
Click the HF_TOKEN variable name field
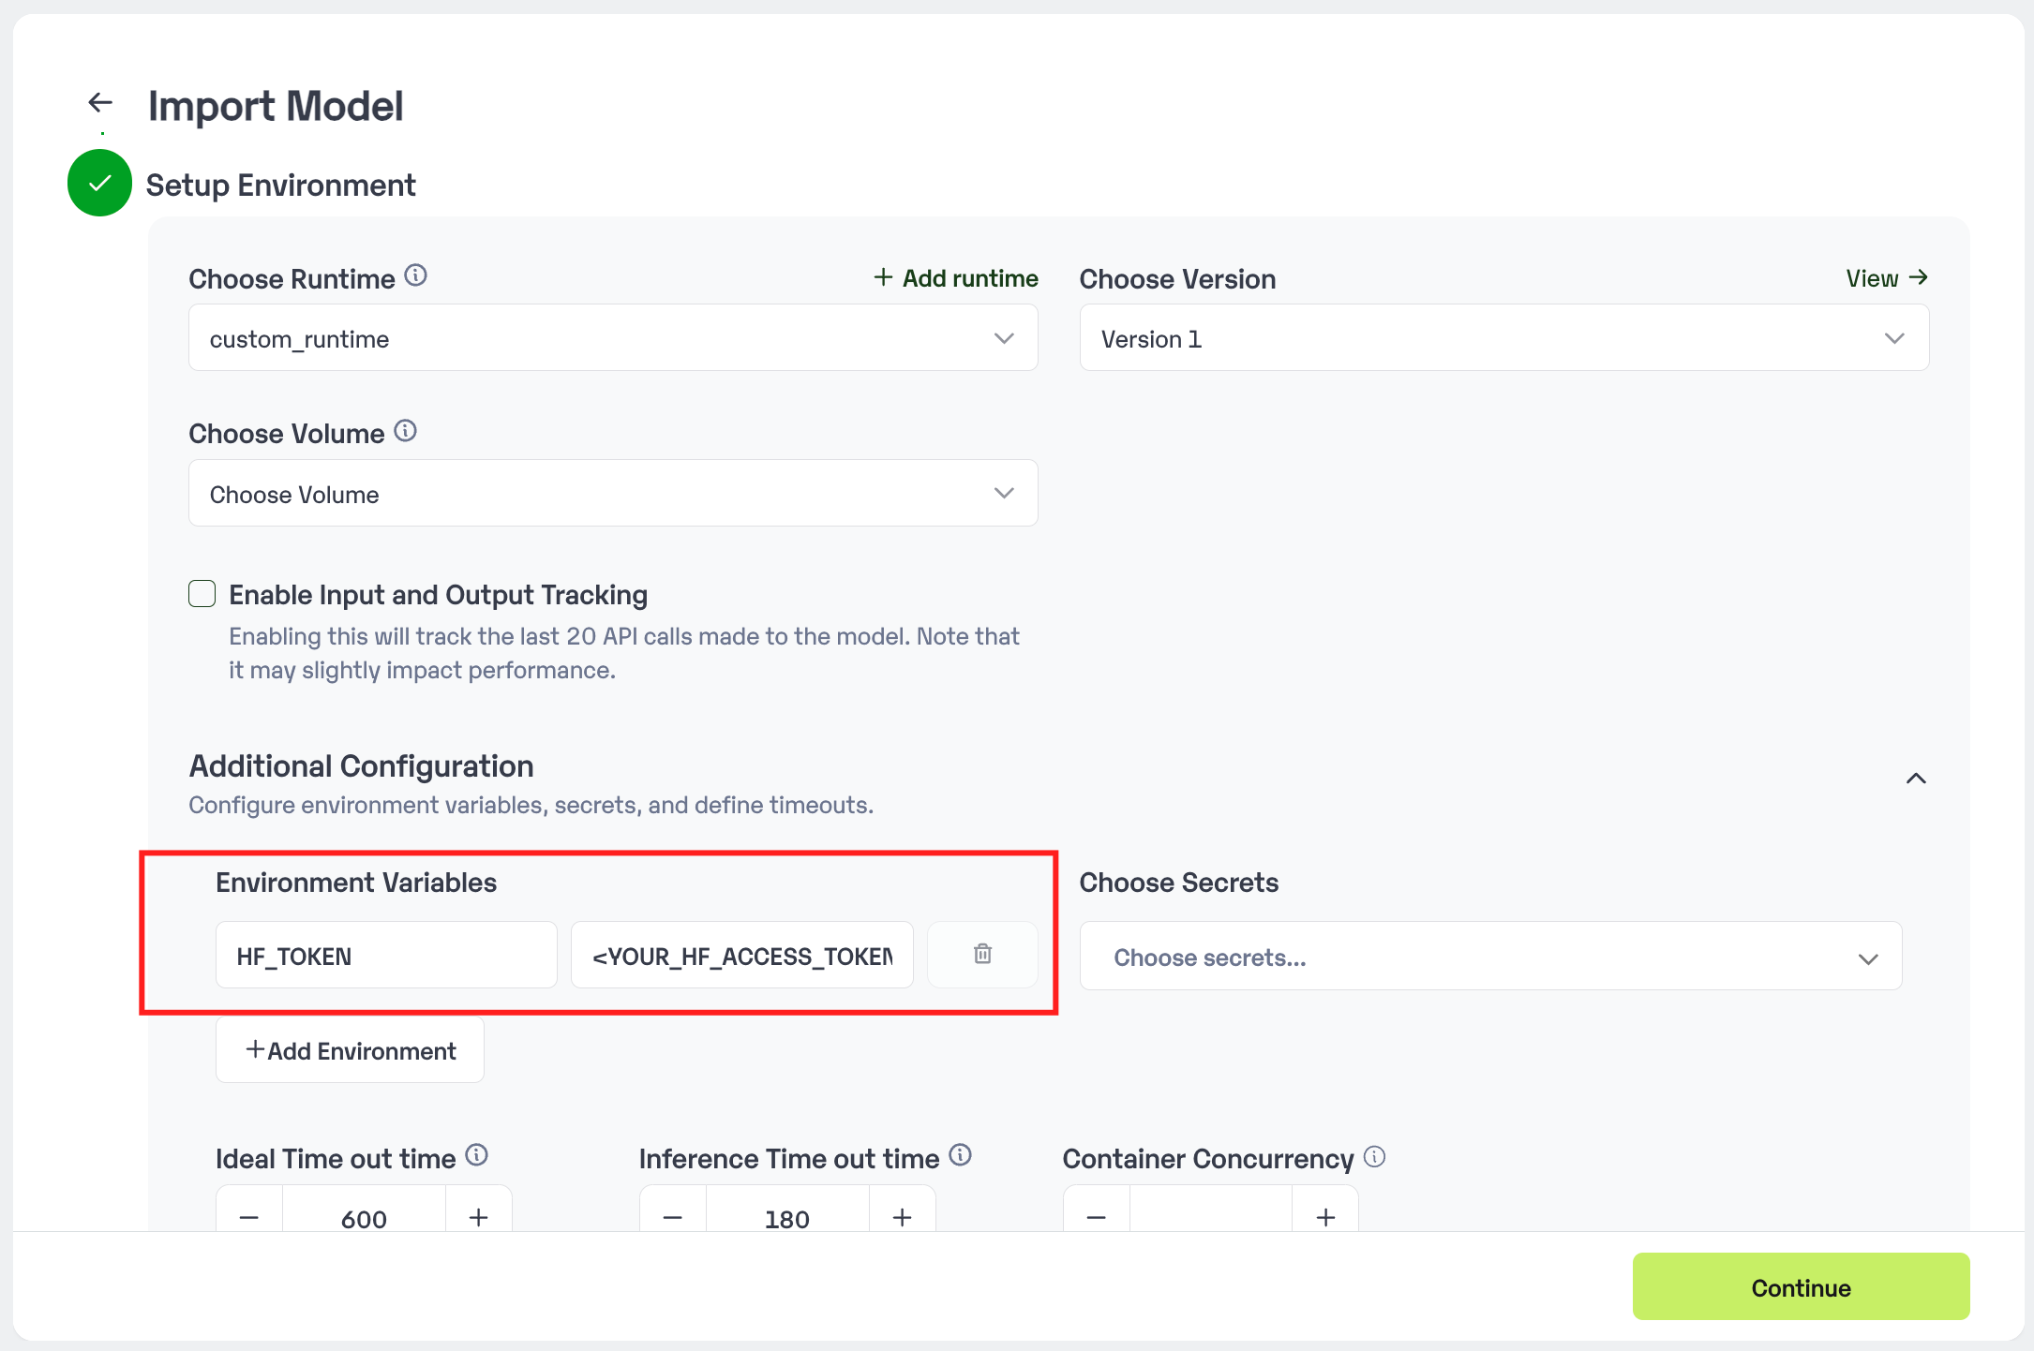click(x=386, y=956)
